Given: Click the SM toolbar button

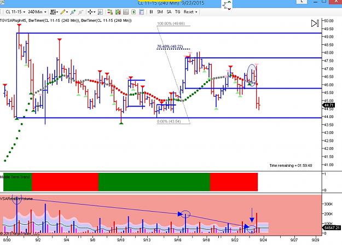Looking at the screenshot, I should [160, 12].
